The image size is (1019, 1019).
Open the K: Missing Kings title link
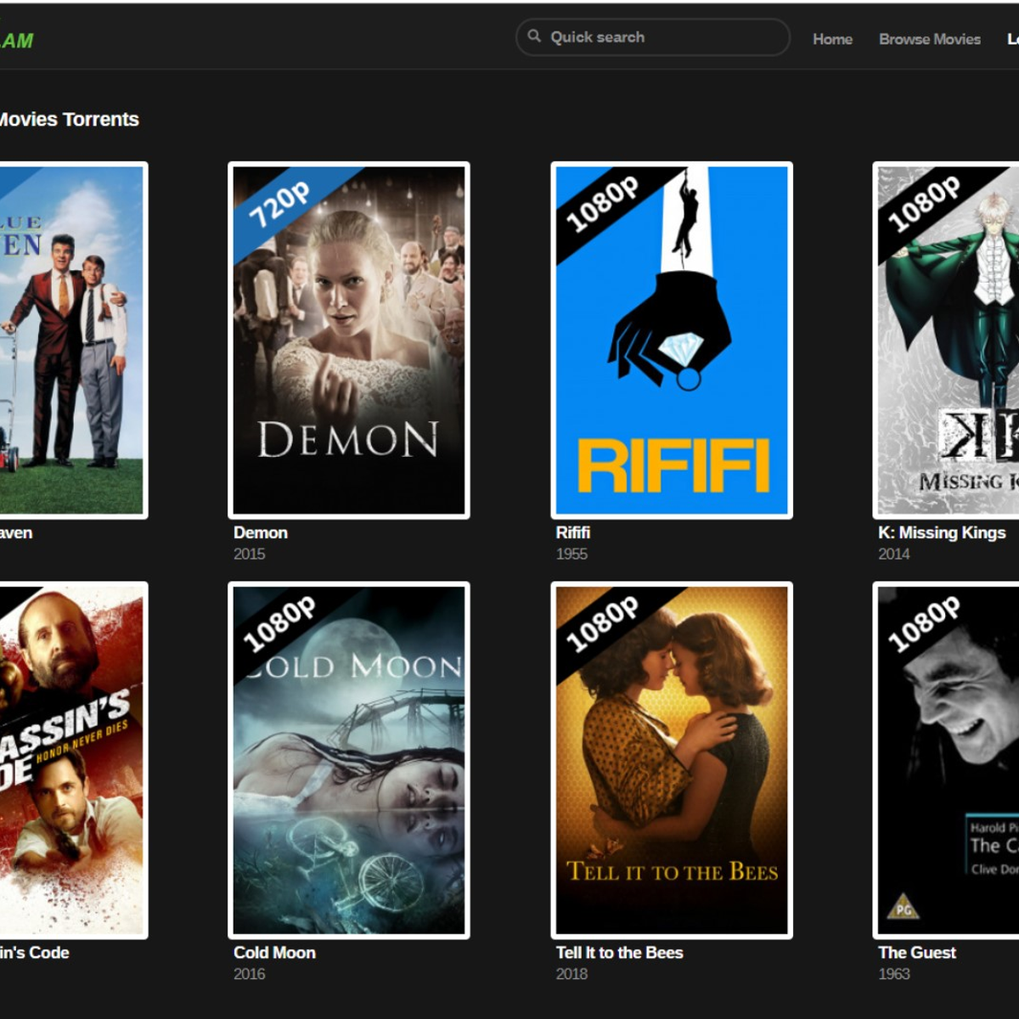tap(941, 532)
